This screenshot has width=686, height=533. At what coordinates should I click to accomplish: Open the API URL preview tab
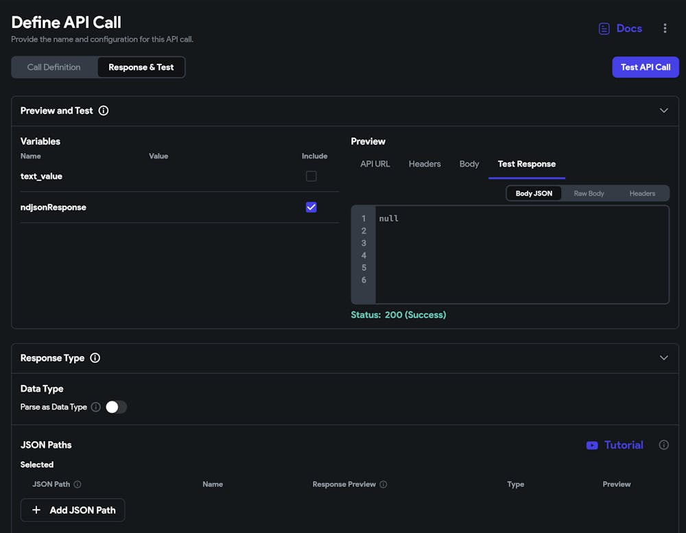[x=375, y=164]
